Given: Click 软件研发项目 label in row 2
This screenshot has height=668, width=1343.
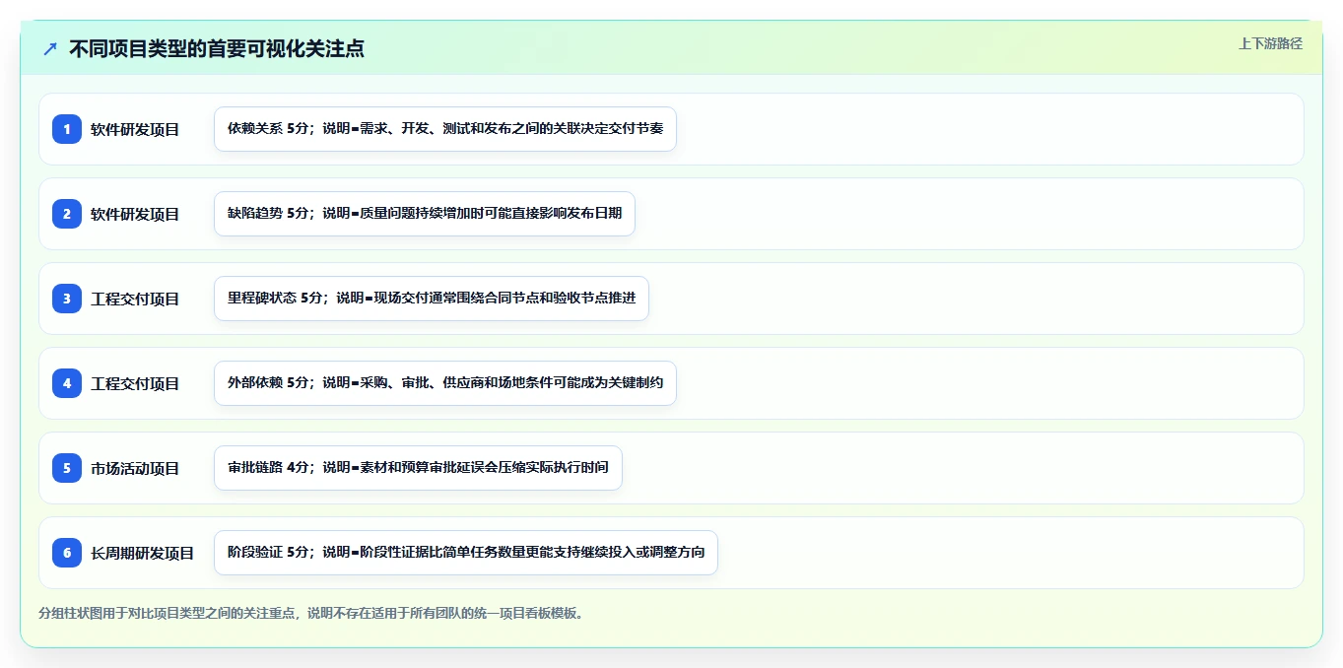Looking at the screenshot, I should [135, 214].
